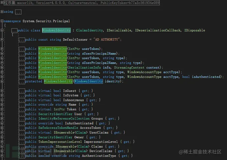Expand the Name property

pyautogui.click(x=2, y=105)
